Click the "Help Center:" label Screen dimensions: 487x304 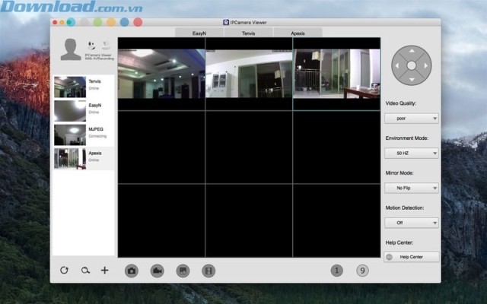point(399,242)
